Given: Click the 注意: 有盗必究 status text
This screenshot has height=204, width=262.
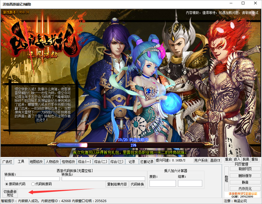Looking at the screenshot, I should click(235, 201).
